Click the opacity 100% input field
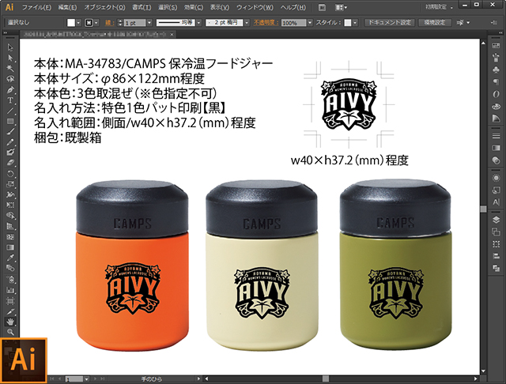Image resolution: width=506 pixels, height=384 pixels. (x=290, y=24)
